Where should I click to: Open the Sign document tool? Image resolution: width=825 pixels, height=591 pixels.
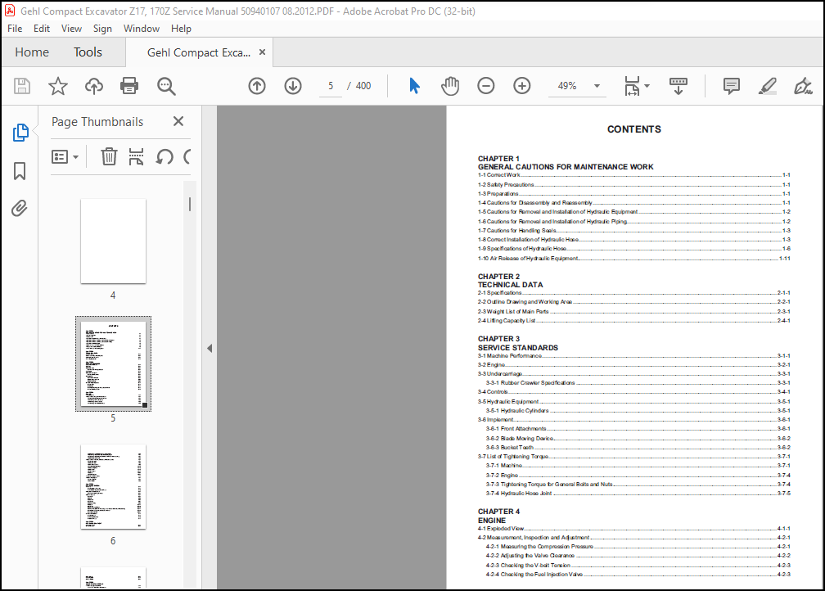click(803, 86)
